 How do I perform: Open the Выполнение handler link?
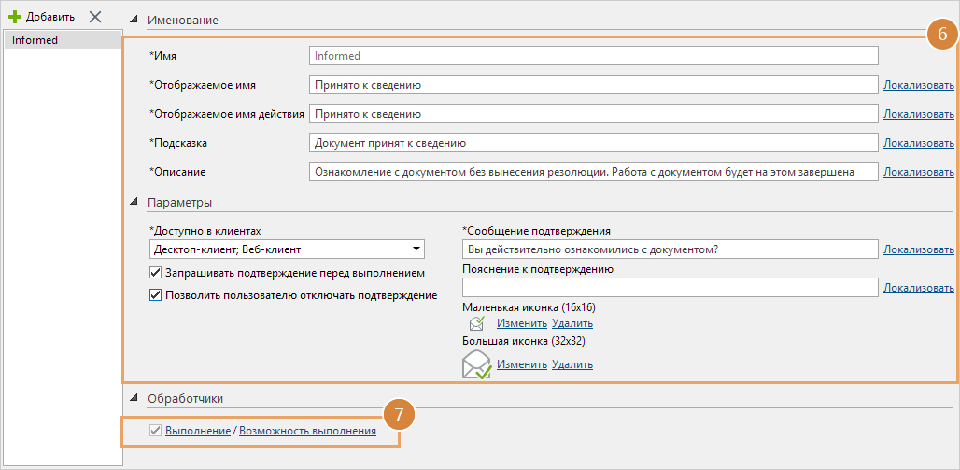197,431
